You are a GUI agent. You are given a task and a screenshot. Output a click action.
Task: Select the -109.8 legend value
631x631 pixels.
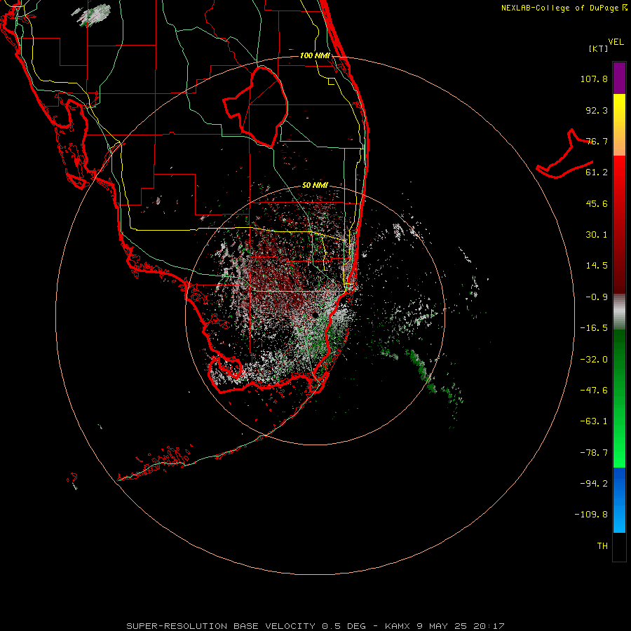[x=591, y=515]
